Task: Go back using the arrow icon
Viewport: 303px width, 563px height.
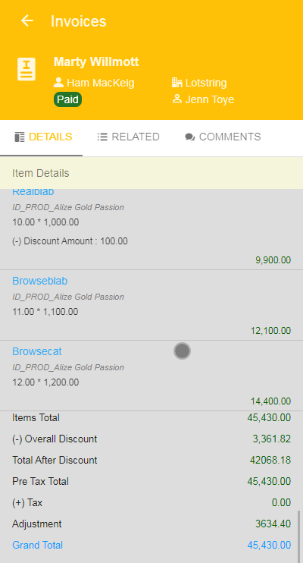Action: (x=27, y=20)
